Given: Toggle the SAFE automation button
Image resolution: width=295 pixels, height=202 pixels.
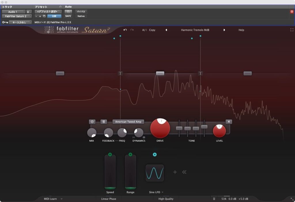Looking at the screenshot, I should click(68, 16).
